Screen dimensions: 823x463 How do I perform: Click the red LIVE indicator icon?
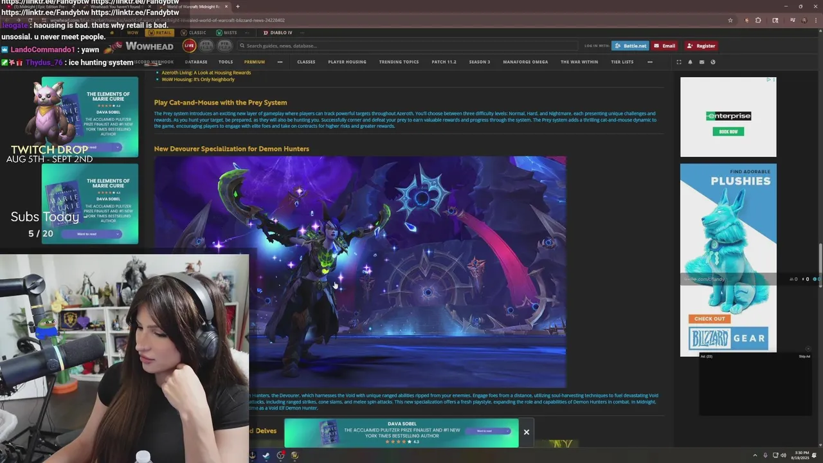[x=189, y=46]
